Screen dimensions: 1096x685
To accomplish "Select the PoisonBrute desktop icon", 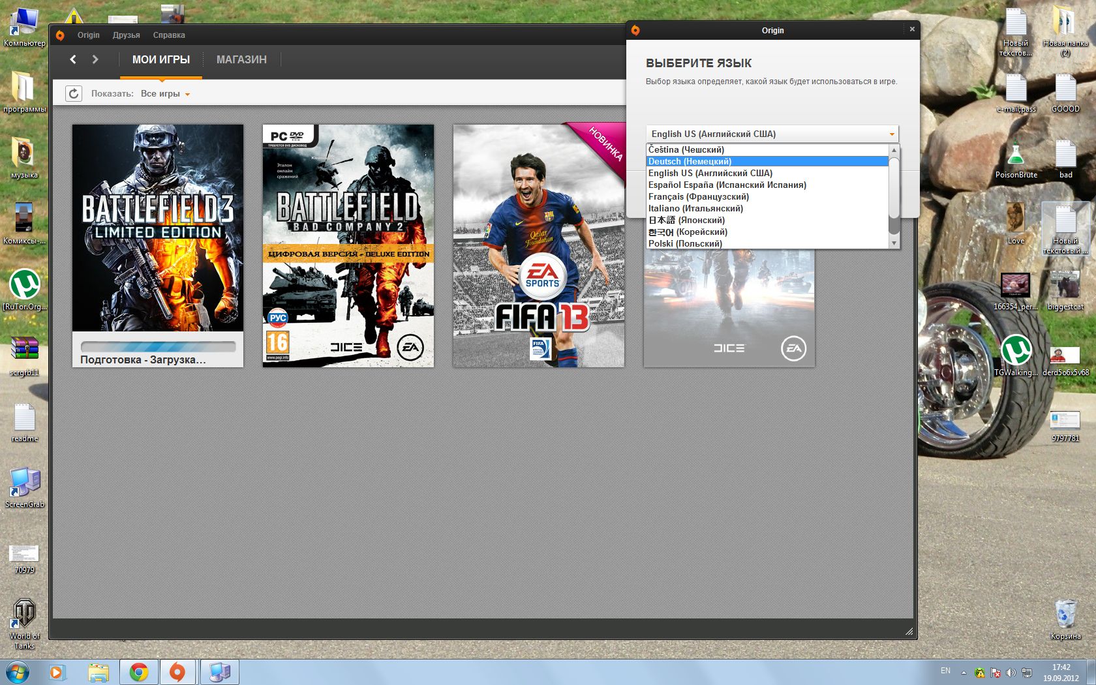I will [x=1016, y=159].
